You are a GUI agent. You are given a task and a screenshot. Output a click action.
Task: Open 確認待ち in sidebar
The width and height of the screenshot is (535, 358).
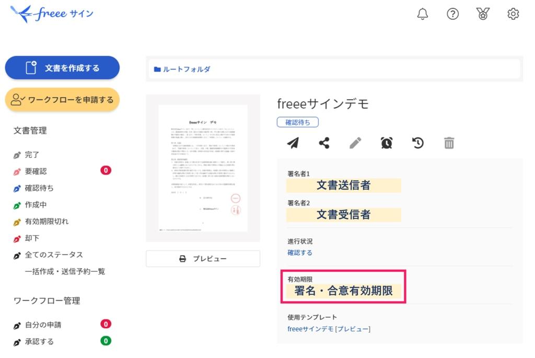click(39, 188)
